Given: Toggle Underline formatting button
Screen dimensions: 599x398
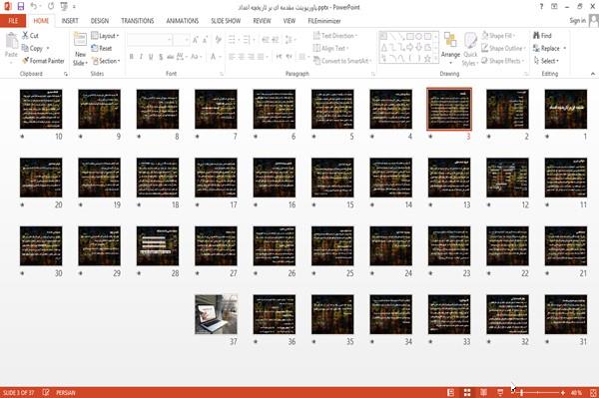Looking at the screenshot, I should pos(151,57).
